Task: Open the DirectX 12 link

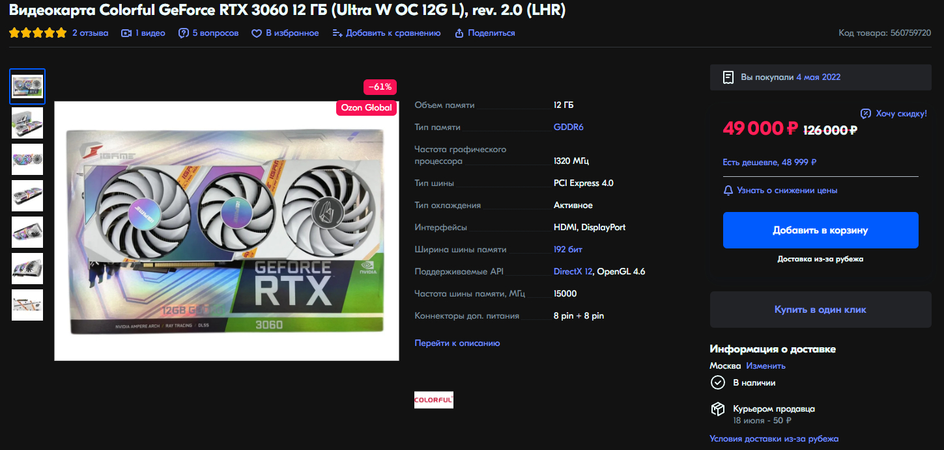Action: coord(573,272)
